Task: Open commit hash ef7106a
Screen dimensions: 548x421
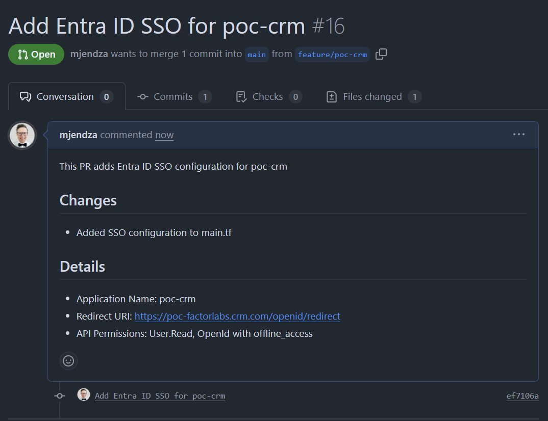Action: (x=522, y=396)
